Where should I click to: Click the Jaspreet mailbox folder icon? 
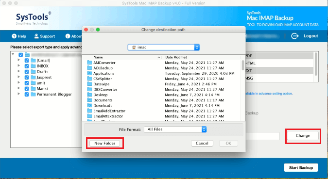(x=33, y=77)
